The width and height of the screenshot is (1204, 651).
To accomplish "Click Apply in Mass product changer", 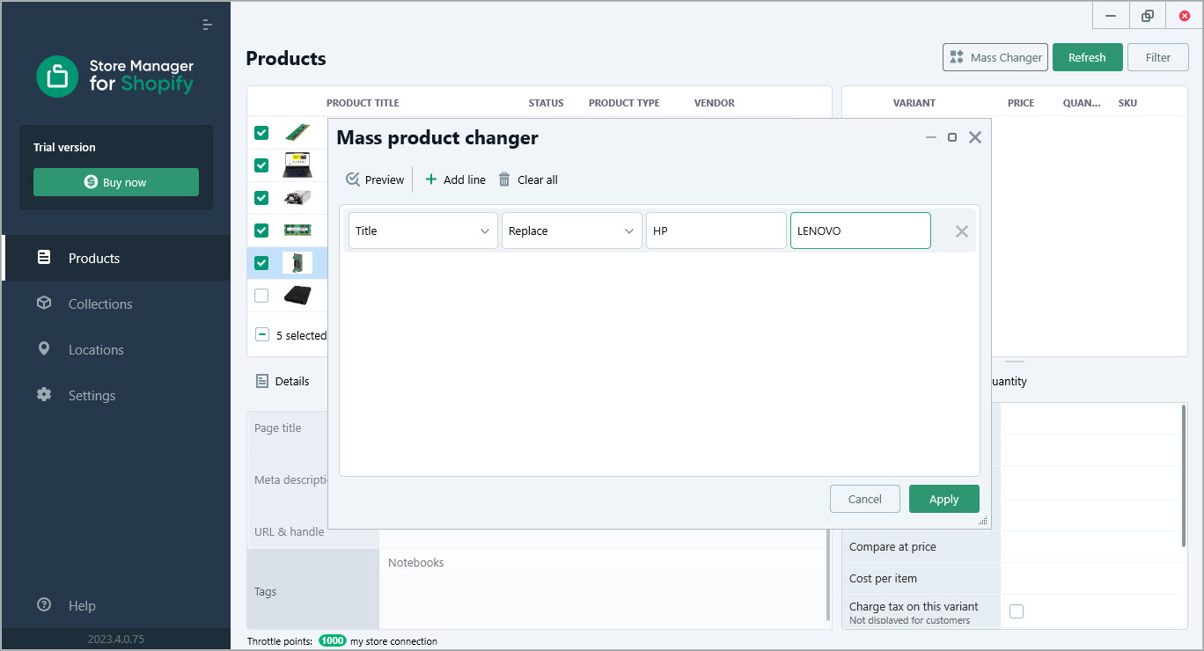I will pyautogui.click(x=944, y=499).
